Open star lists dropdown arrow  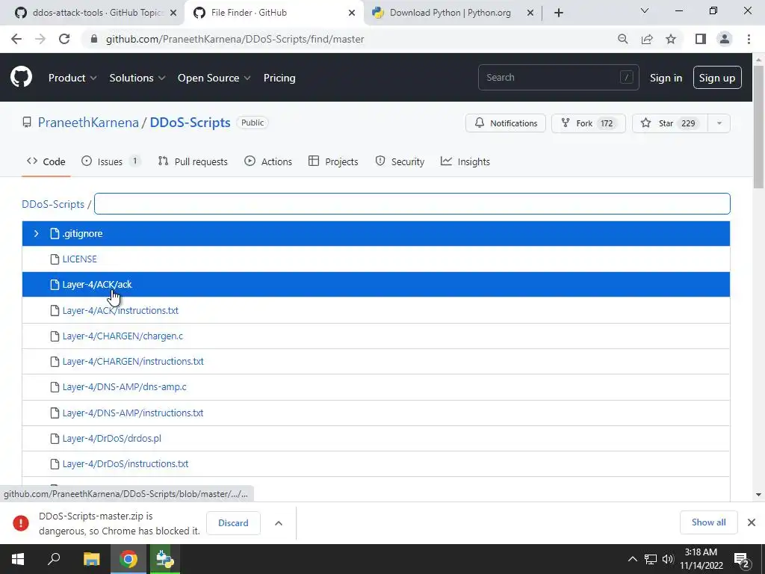(x=719, y=123)
